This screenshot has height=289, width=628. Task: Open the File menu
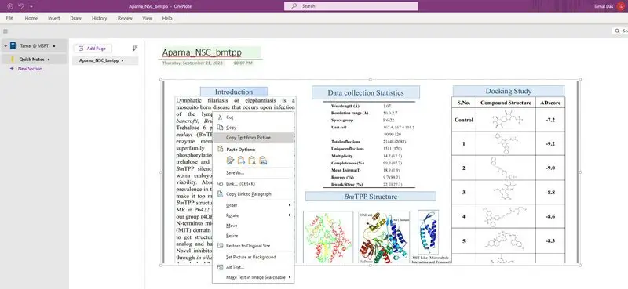tap(9, 18)
